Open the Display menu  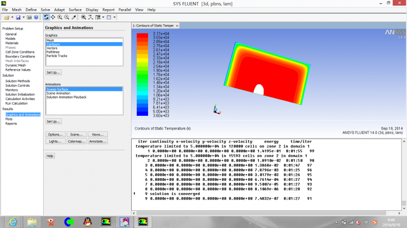[x=92, y=10]
